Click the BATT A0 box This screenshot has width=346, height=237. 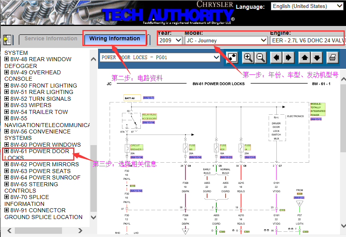click(132, 98)
